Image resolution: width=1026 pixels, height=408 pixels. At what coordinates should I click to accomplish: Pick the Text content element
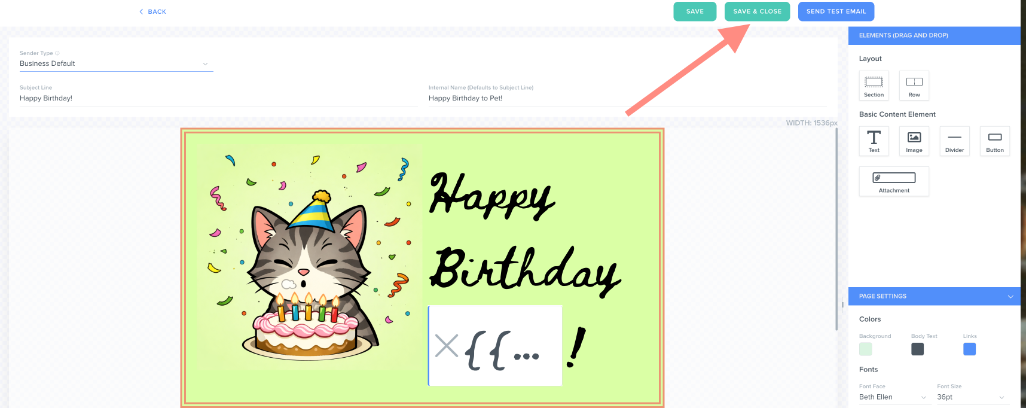click(874, 141)
